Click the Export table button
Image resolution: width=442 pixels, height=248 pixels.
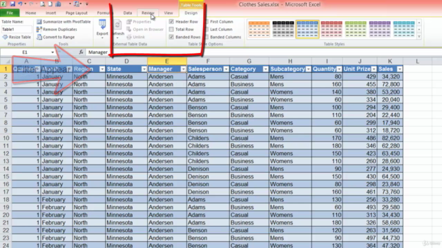pyautogui.click(x=102, y=28)
